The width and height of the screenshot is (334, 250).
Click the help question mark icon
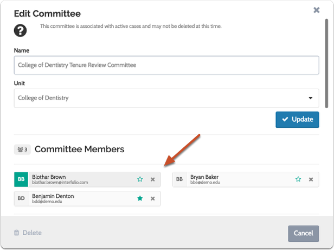pos(21,30)
